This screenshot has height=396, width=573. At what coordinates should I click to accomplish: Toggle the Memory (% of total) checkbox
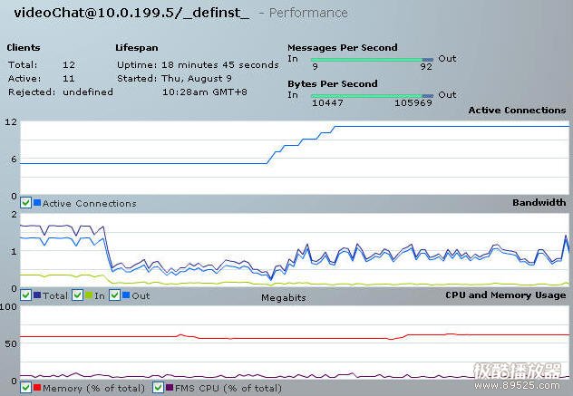(25, 388)
